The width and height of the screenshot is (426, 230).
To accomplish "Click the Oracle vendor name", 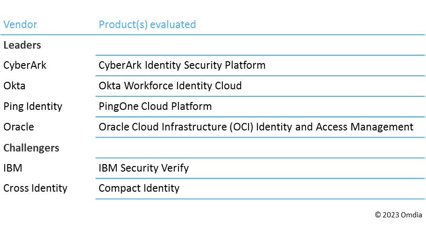I will click(19, 127).
